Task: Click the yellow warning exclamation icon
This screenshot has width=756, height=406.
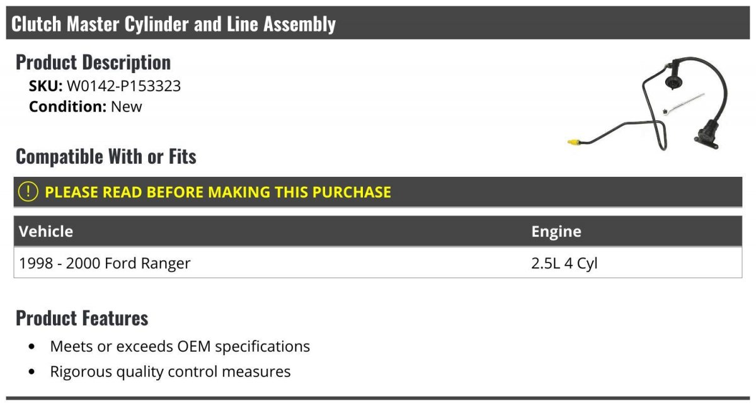Action: (x=28, y=191)
